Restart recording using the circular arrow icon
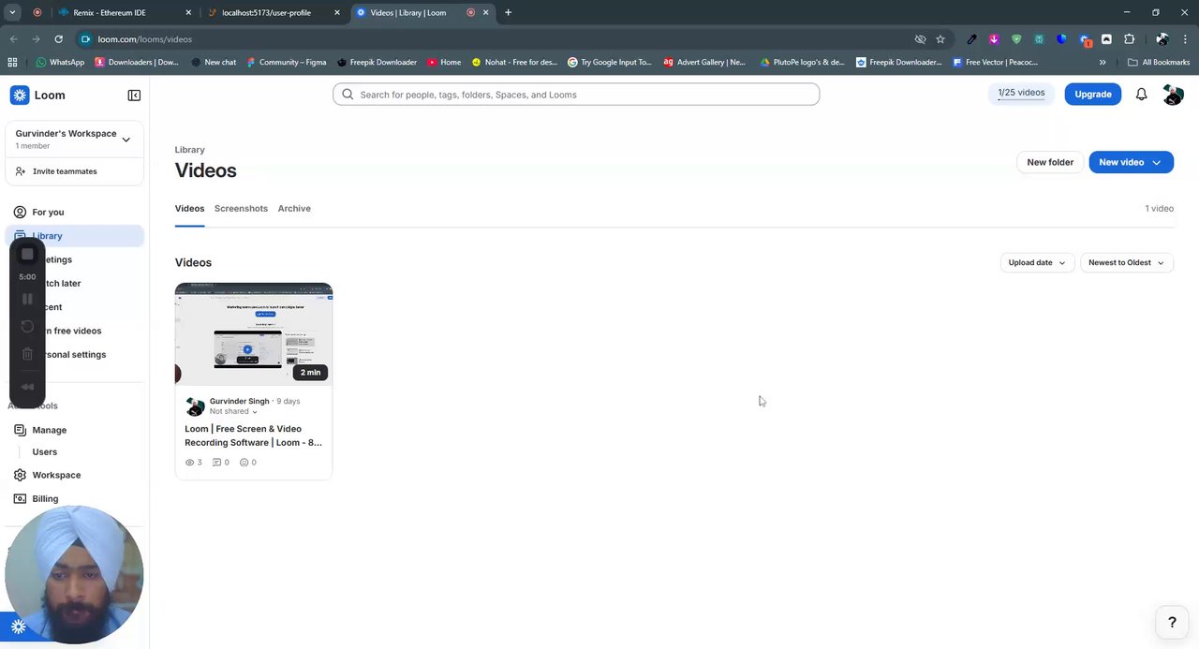The width and height of the screenshot is (1199, 649). click(27, 327)
